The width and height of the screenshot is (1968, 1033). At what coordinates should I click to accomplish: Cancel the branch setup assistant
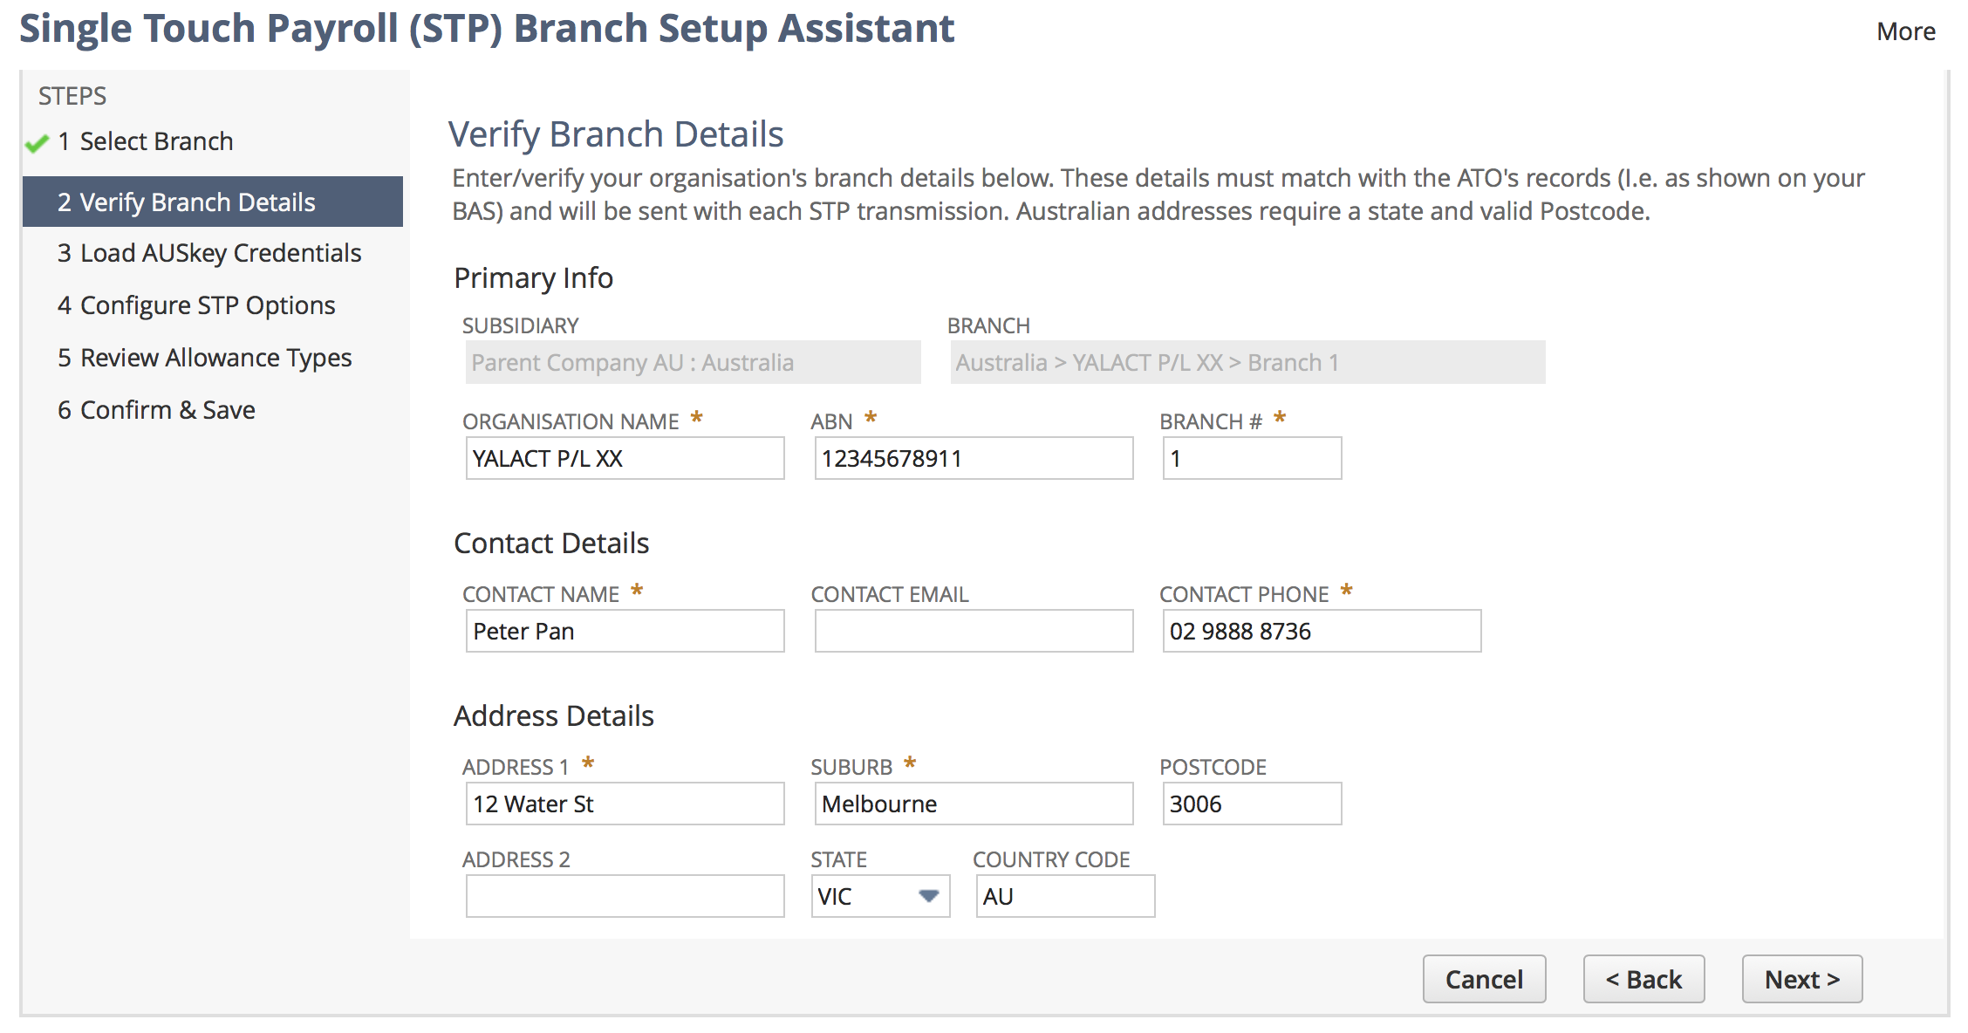click(x=1484, y=979)
